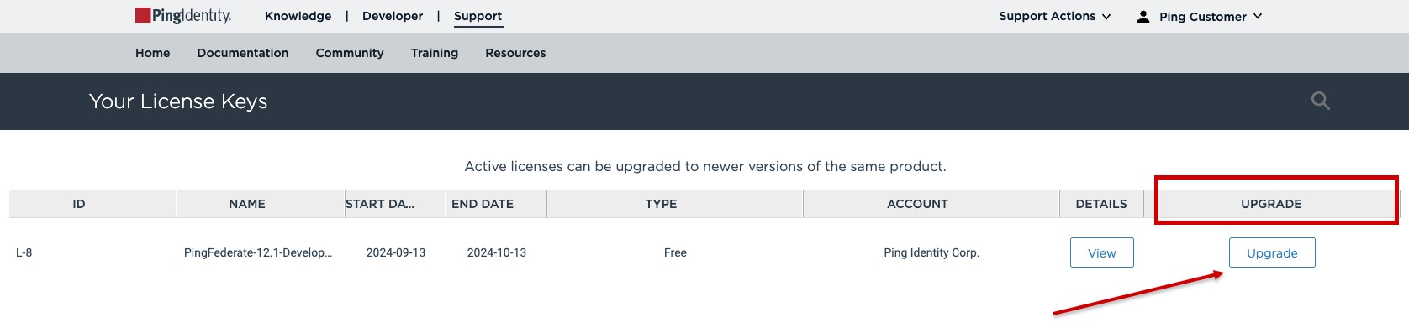This screenshot has height=333, width=1409.
Task: Open the Resources menu
Action: coord(515,53)
